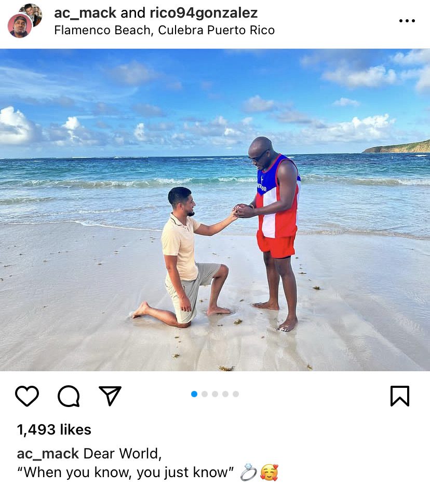Viewport: 430px width, 487px height.
Task: Share post via paper plane icon
Action: pos(110,396)
